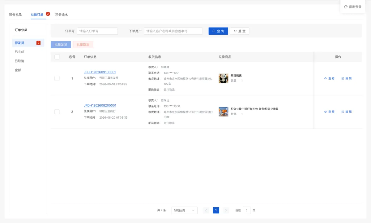
Task: Go to the previous page with the left arrow
Action: pyautogui.click(x=206, y=210)
